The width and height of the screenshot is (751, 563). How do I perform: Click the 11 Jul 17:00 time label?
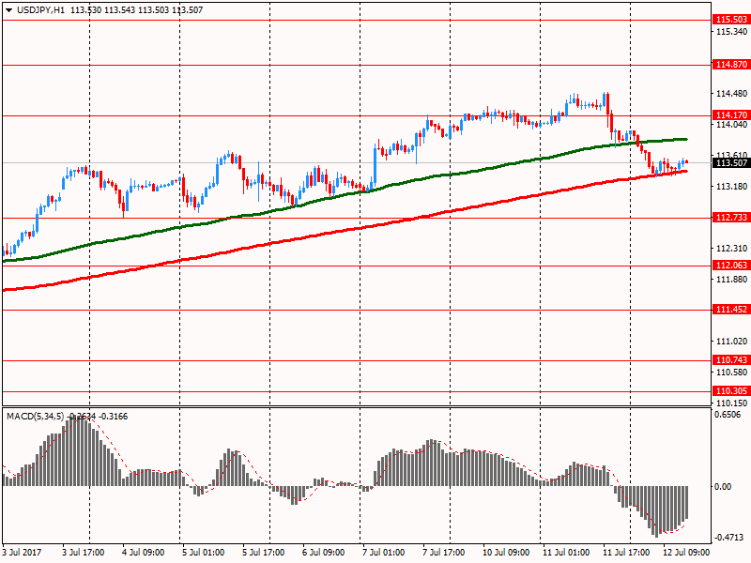625,553
